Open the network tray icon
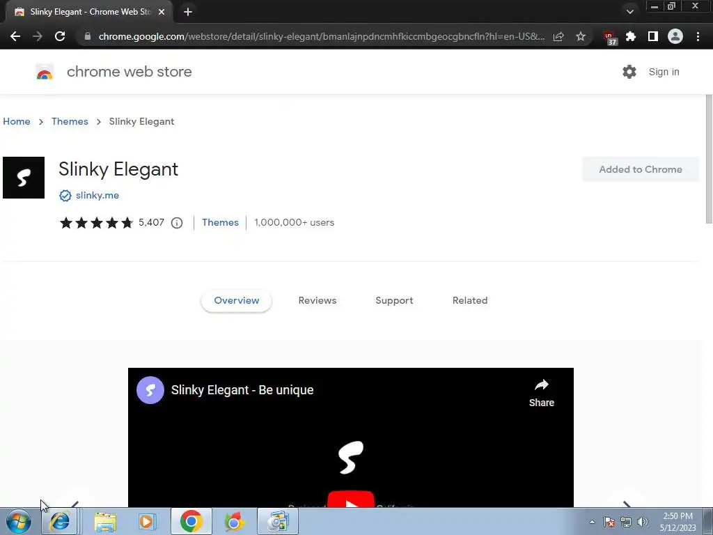713x535 pixels. pyautogui.click(x=626, y=522)
